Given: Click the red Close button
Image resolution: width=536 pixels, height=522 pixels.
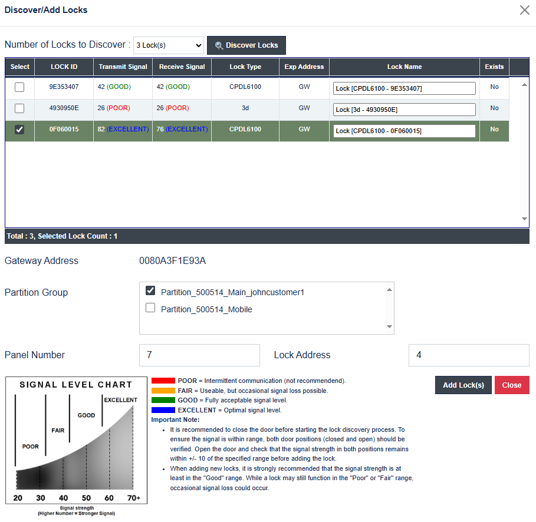Looking at the screenshot, I should pos(511,385).
